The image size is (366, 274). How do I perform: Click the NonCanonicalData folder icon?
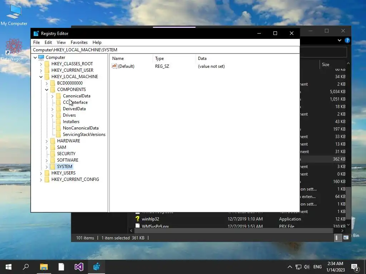(58, 128)
